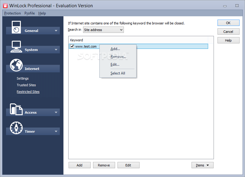Click the globe icon beside the Internet label
The image size is (245, 177).
coord(16,65)
